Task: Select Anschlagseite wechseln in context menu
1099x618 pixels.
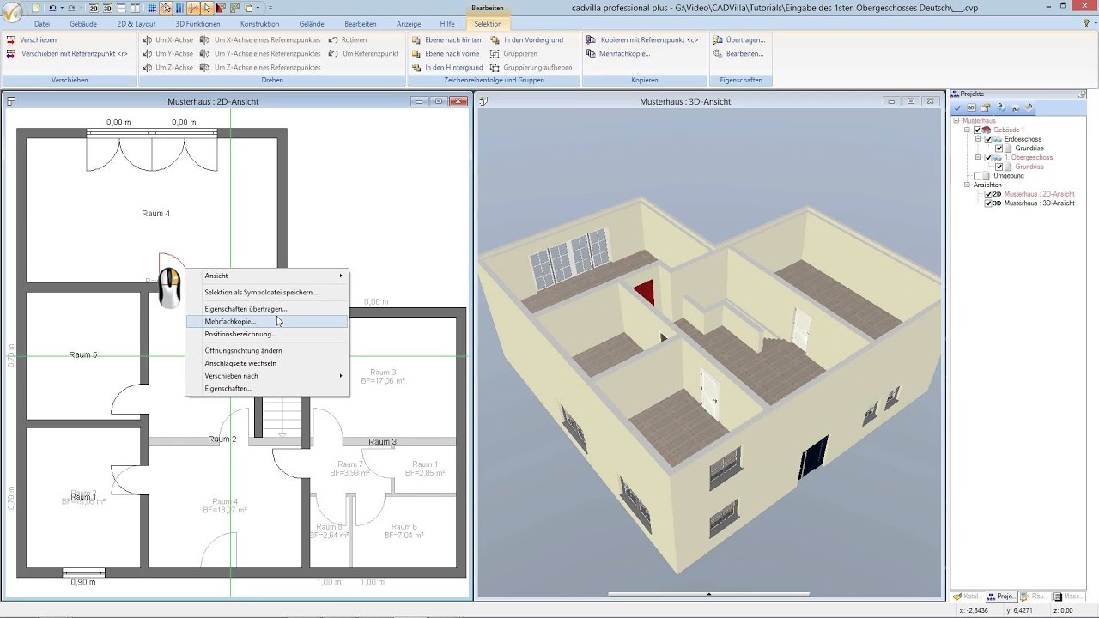Action: coord(267,363)
